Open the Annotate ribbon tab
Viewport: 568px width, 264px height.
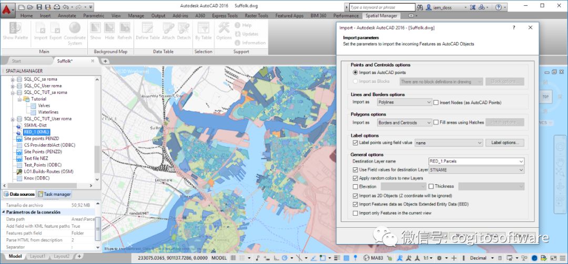[x=67, y=16]
